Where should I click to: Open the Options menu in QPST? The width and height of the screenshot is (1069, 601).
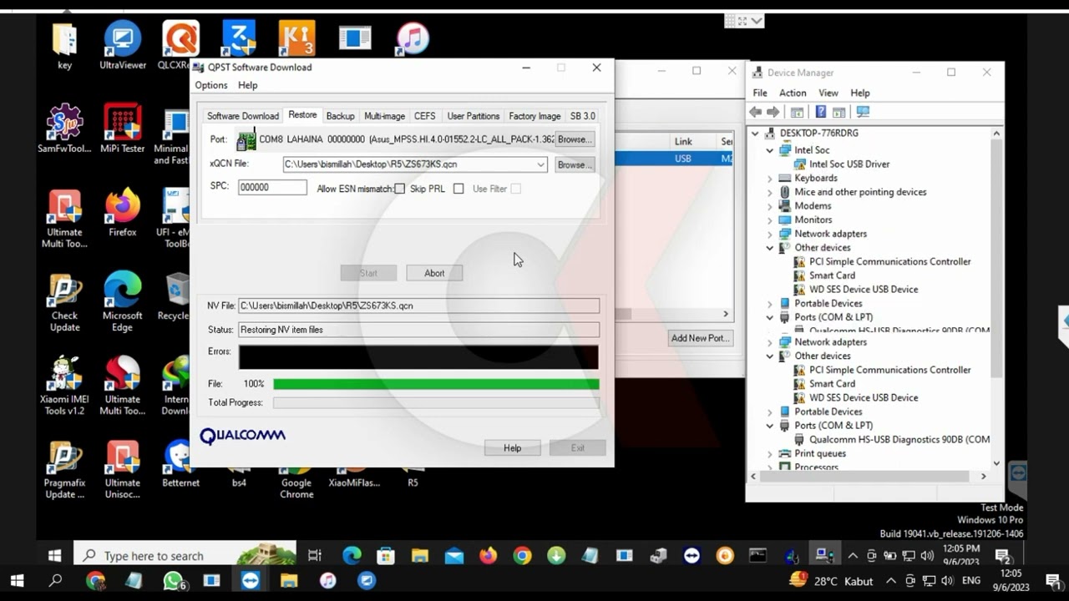pos(210,85)
